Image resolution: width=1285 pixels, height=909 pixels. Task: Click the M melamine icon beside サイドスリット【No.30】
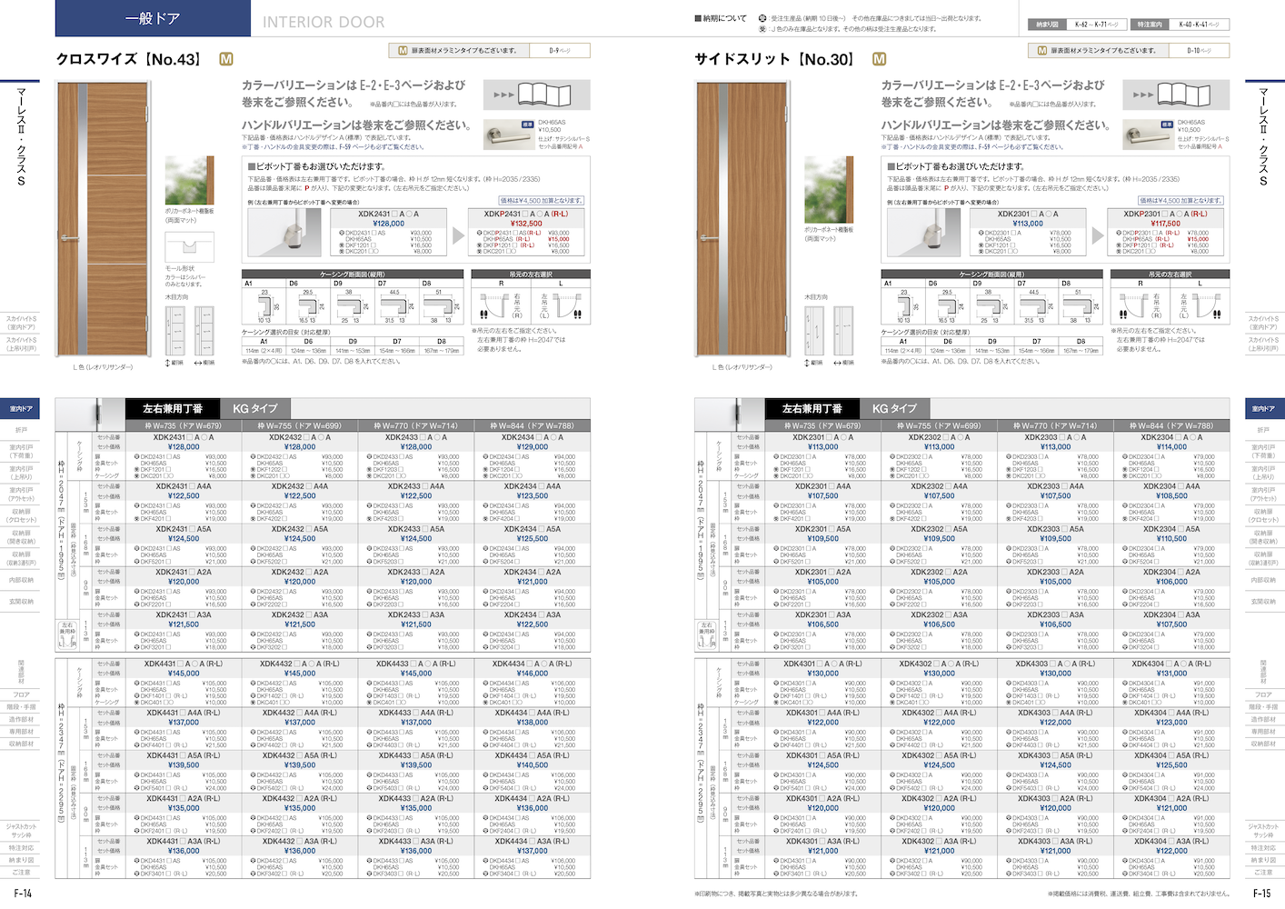tap(878, 58)
